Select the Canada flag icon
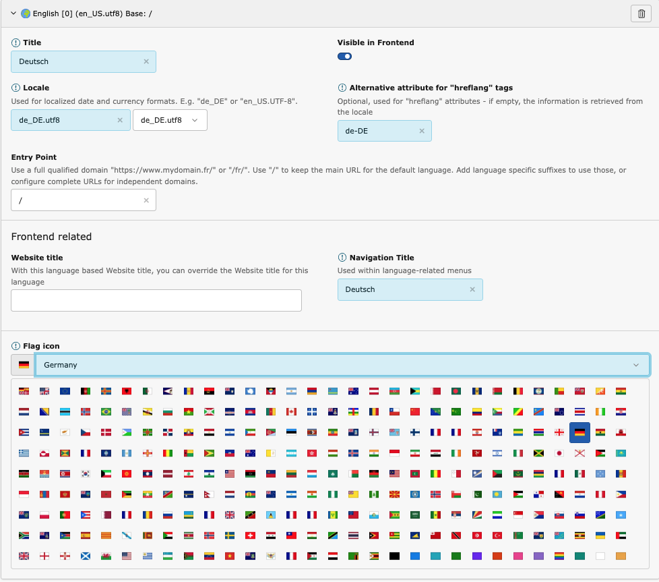This screenshot has height=582, width=659. (x=290, y=412)
